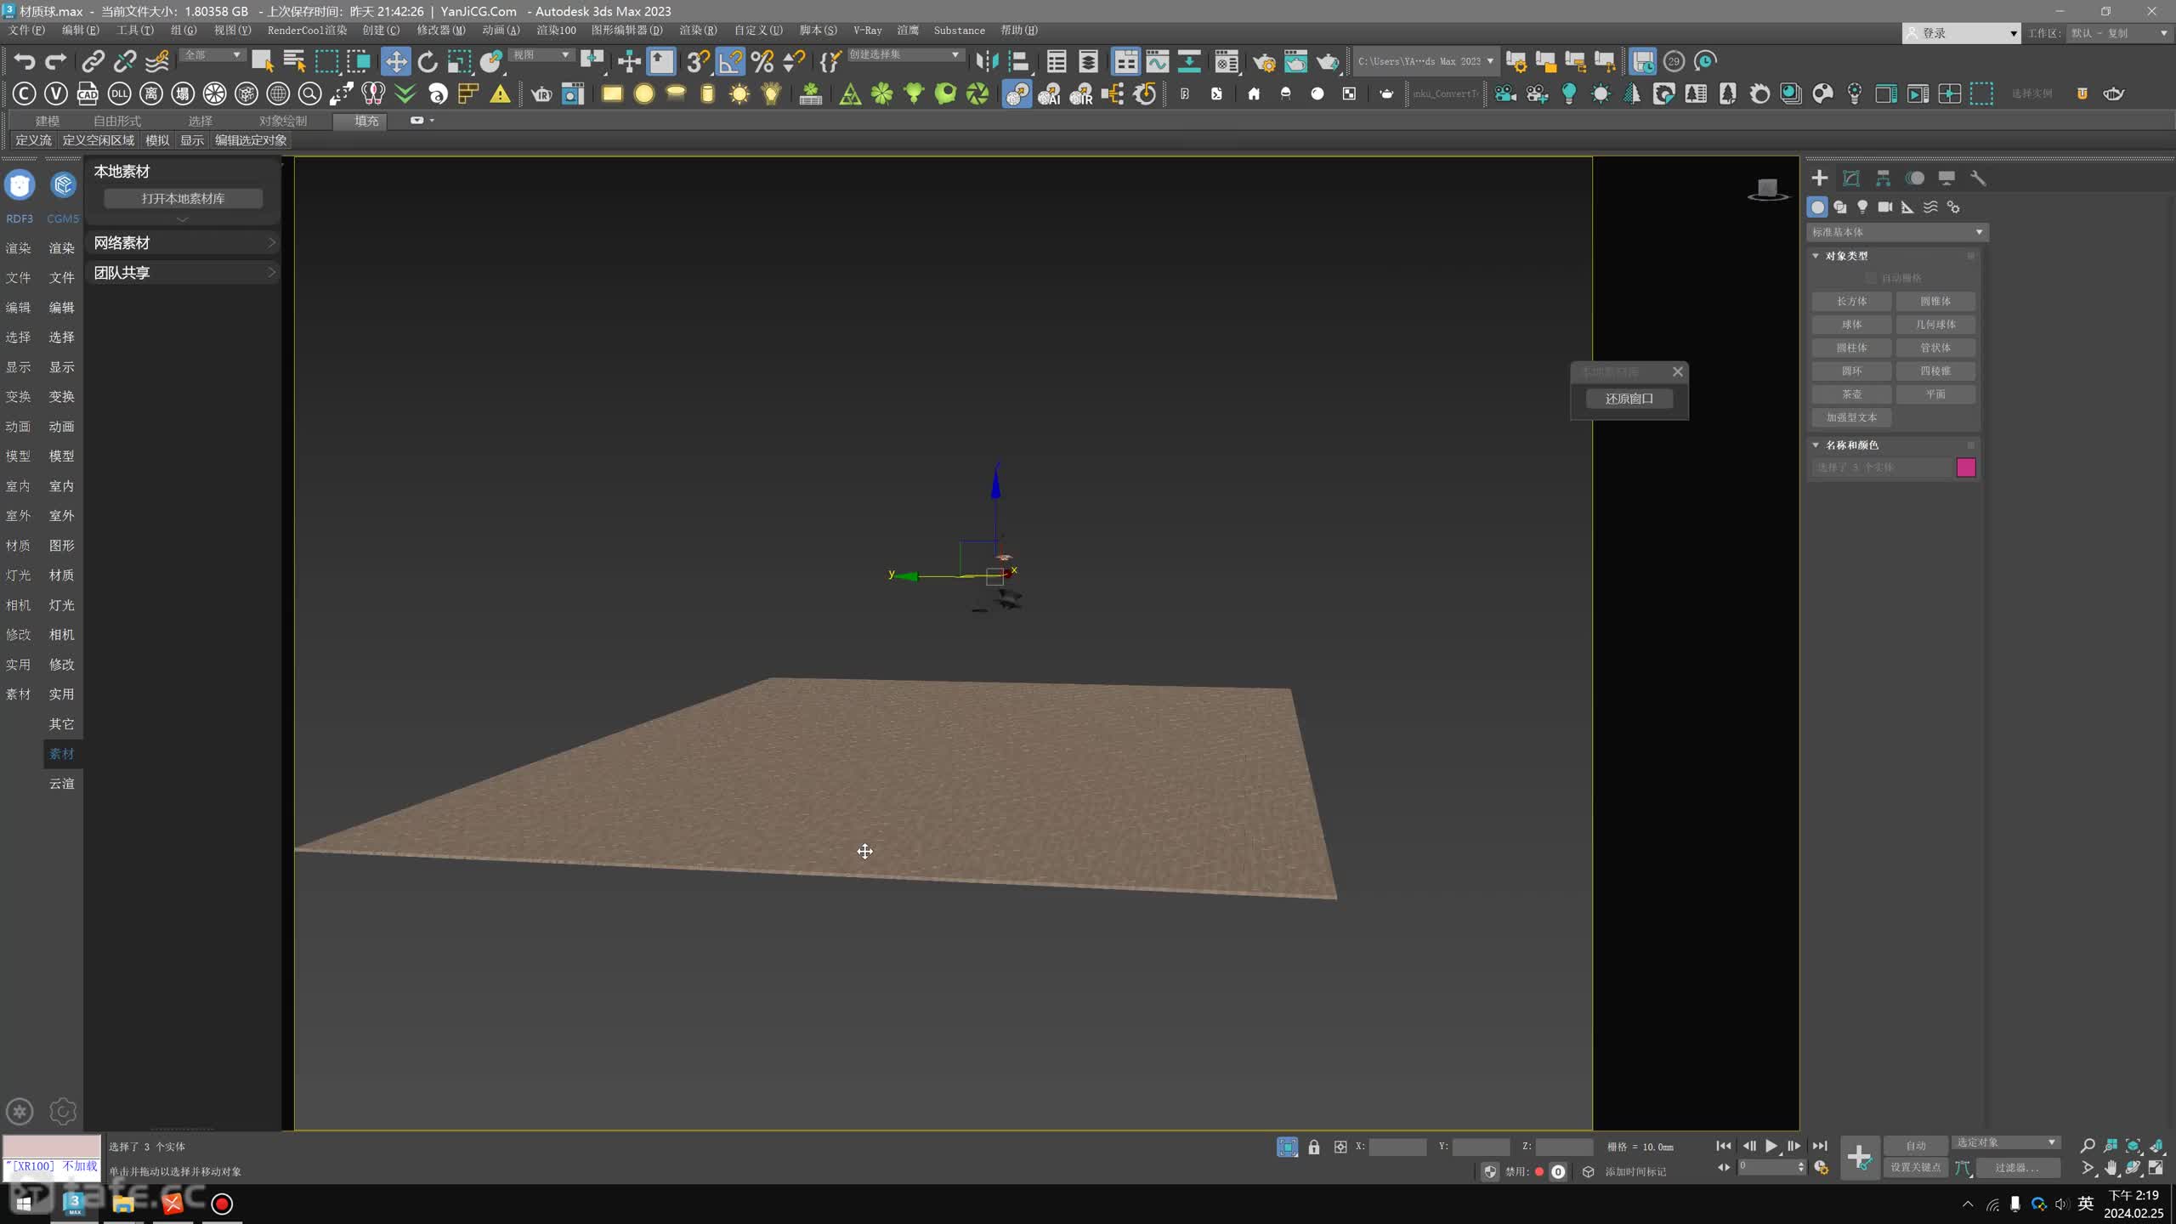Create a 茶壶 teapot primitive
This screenshot has height=1224, width=2176.
point(1851,394)
